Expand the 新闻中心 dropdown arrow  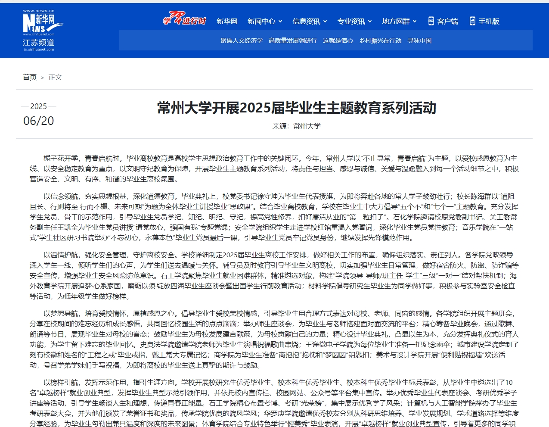pyautogui.click(x=280, y=22)
